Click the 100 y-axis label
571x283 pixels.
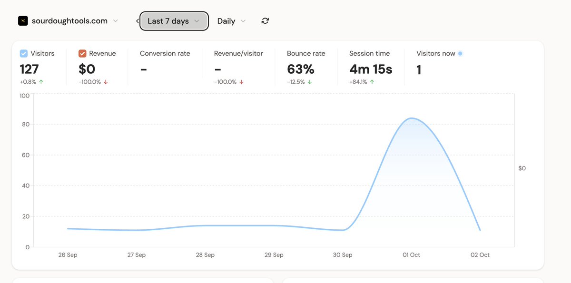(x=24, y=96)
